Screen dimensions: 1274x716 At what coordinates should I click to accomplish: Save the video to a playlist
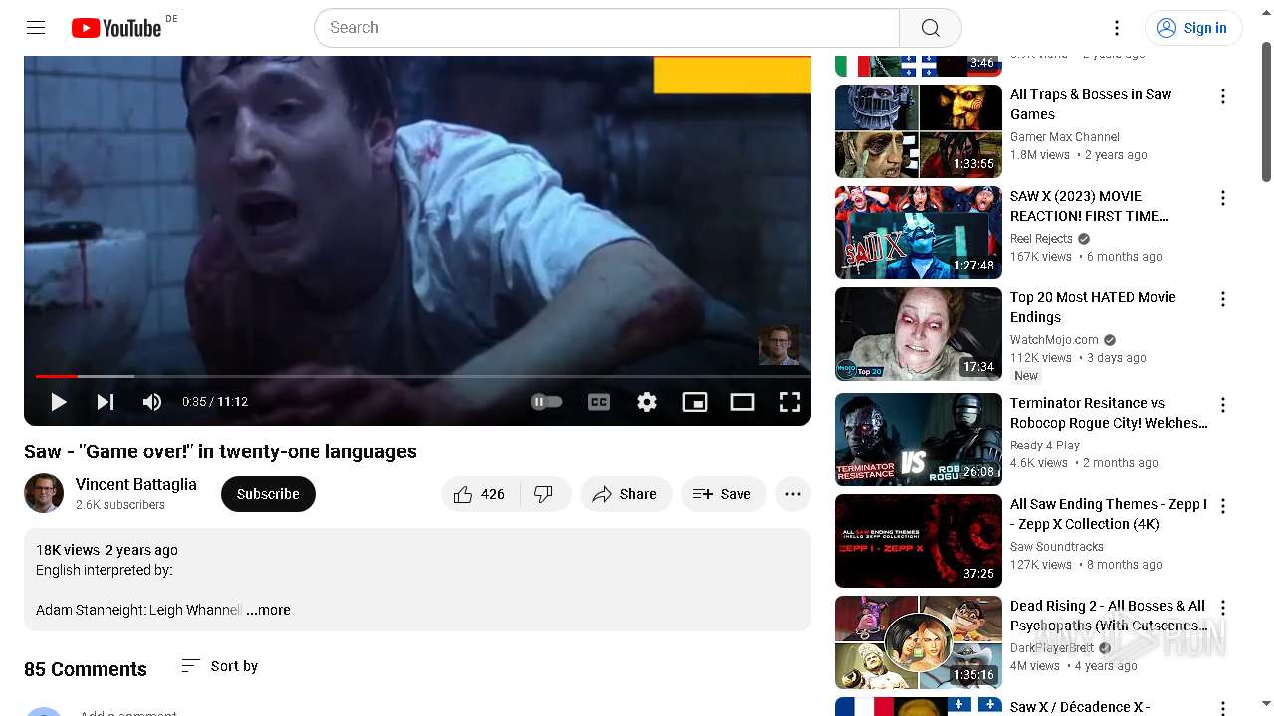(723, 494)
